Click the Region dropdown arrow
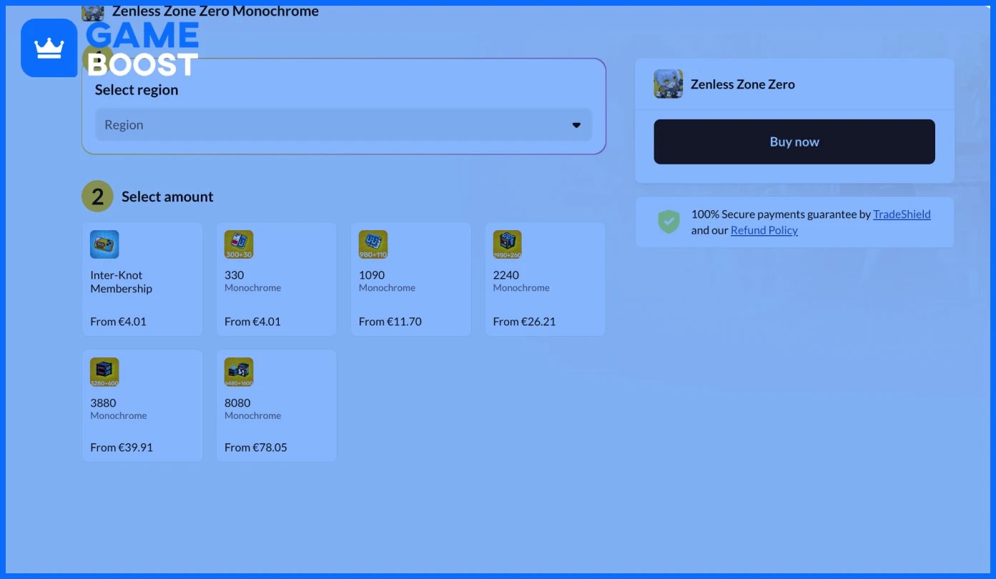The height and width of the screenshot is (579, 996). point(576,125)
